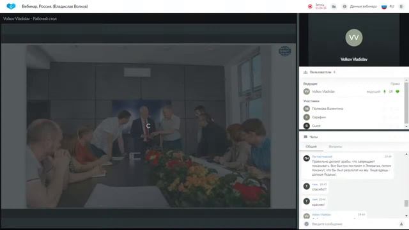Click the sender name of first chat message
This screenshot has width=409, height=230.
[322, 157]
